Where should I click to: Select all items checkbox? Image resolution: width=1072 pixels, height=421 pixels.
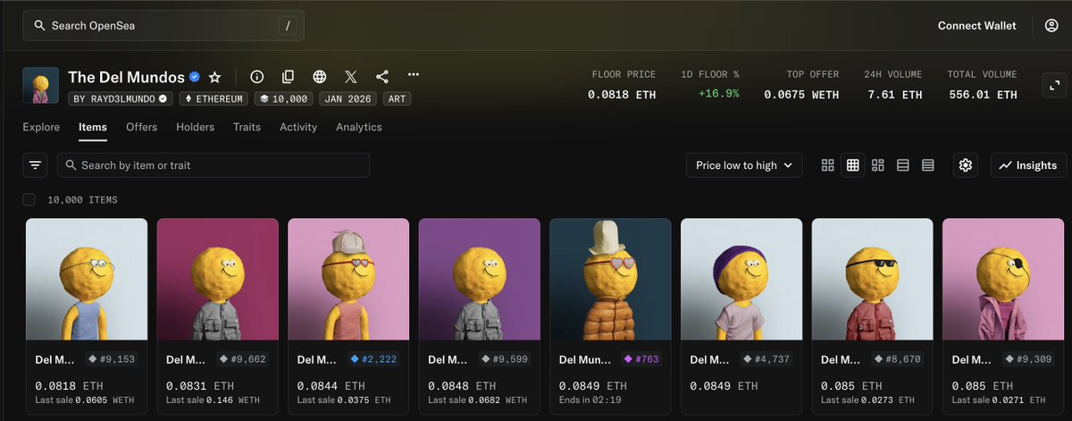pos(29,199)
